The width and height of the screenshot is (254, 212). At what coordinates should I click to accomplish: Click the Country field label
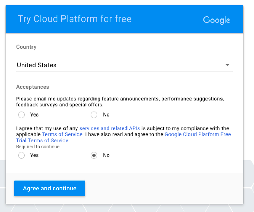[x=26, y=47]
